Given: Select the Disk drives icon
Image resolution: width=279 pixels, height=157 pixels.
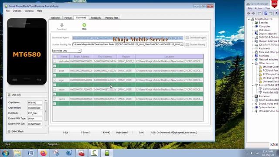Looking at the screenshot, I should point(256,30).
